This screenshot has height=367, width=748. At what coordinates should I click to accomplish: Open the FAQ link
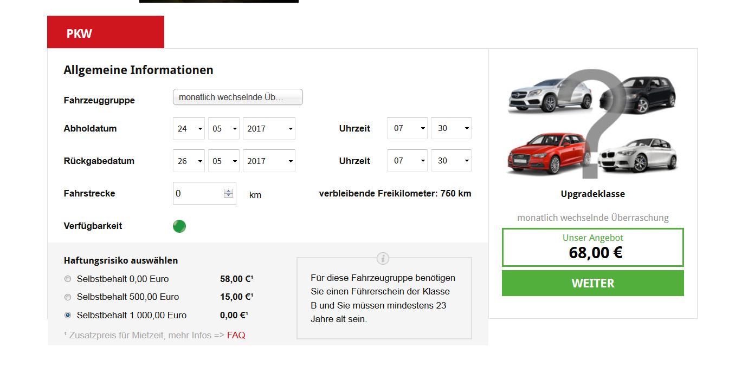[236, 336]
